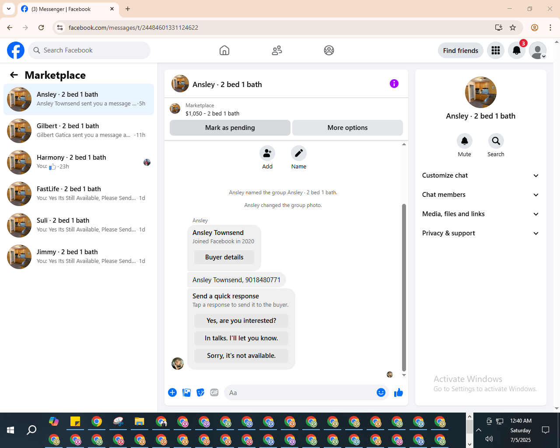
Task: Choose a GIF in composer
Action: coord(214,392)
